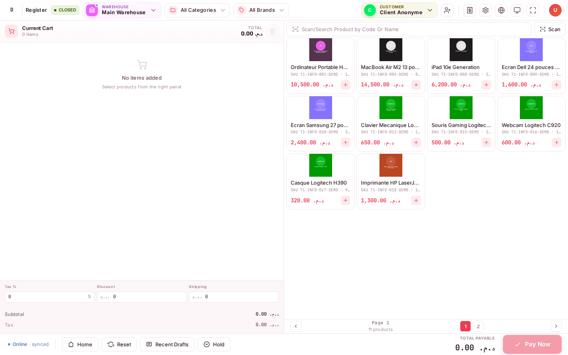This screenshot has height=355, width=568.
Task: Click the '11 products' count text
Action: (381, 330)
